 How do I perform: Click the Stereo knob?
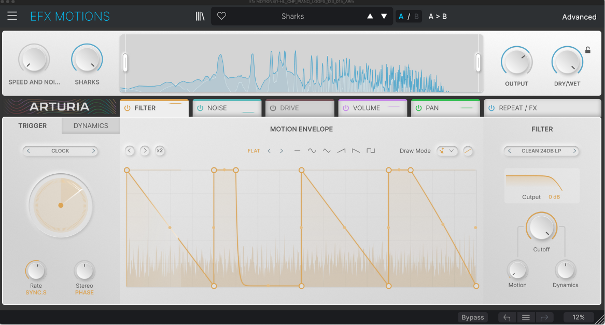[84, 271]
